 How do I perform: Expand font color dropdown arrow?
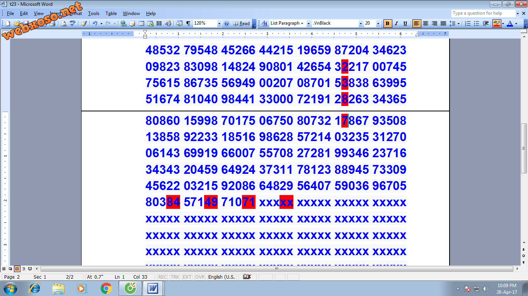pyautogui.click(x=516, y=24)
